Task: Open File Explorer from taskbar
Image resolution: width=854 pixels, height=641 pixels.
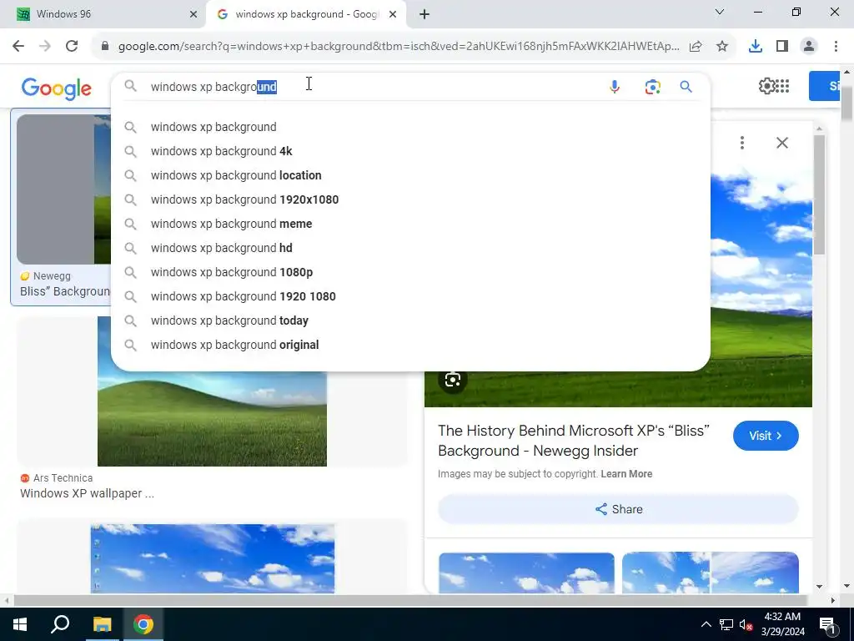Action: point(102,624)
